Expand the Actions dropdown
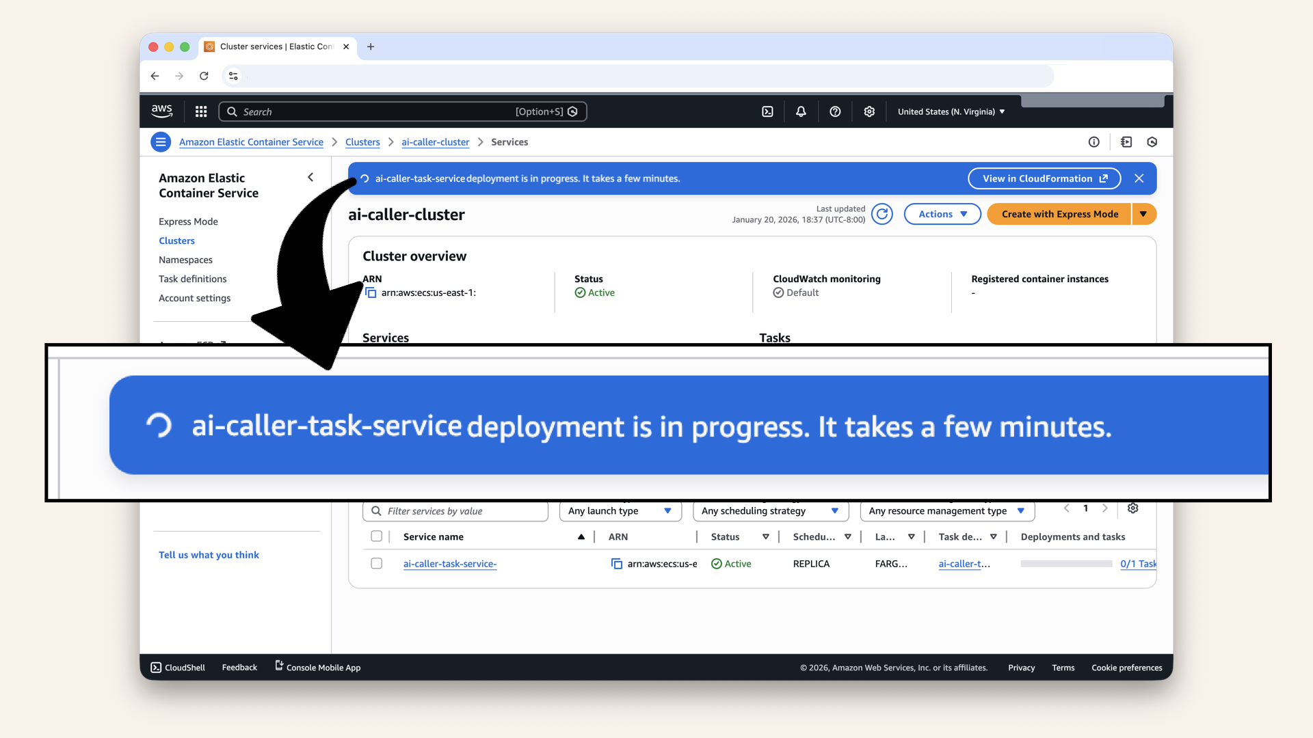The height and width of the screenshot is (738, 1313). tap(942, 214)
